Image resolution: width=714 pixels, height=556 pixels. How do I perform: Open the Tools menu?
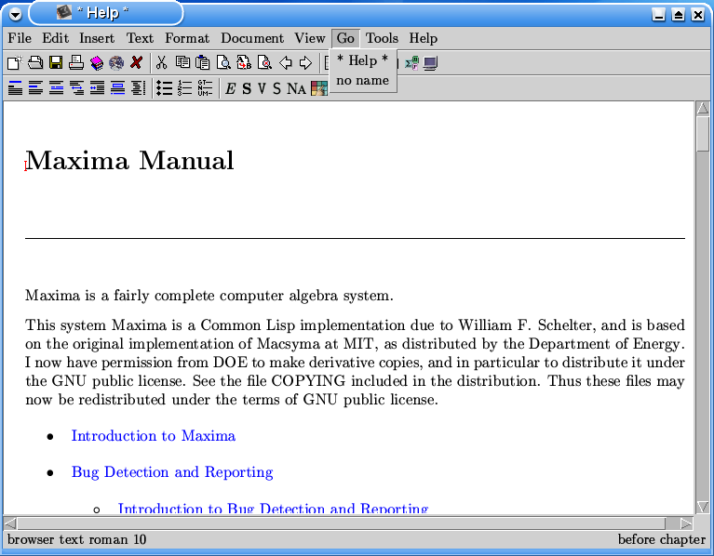point(382,38)
